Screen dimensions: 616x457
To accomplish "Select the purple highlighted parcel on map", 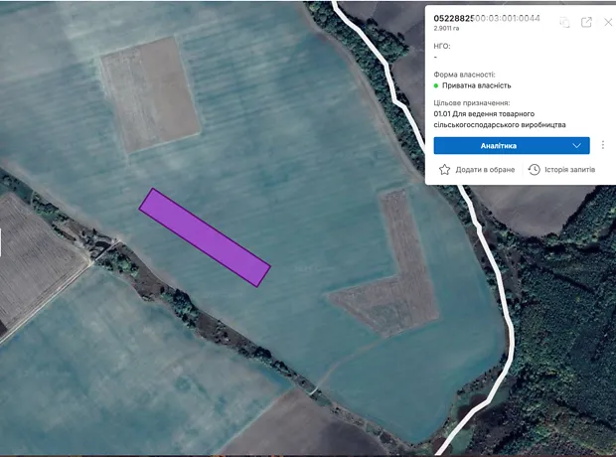I will [204, 237].
